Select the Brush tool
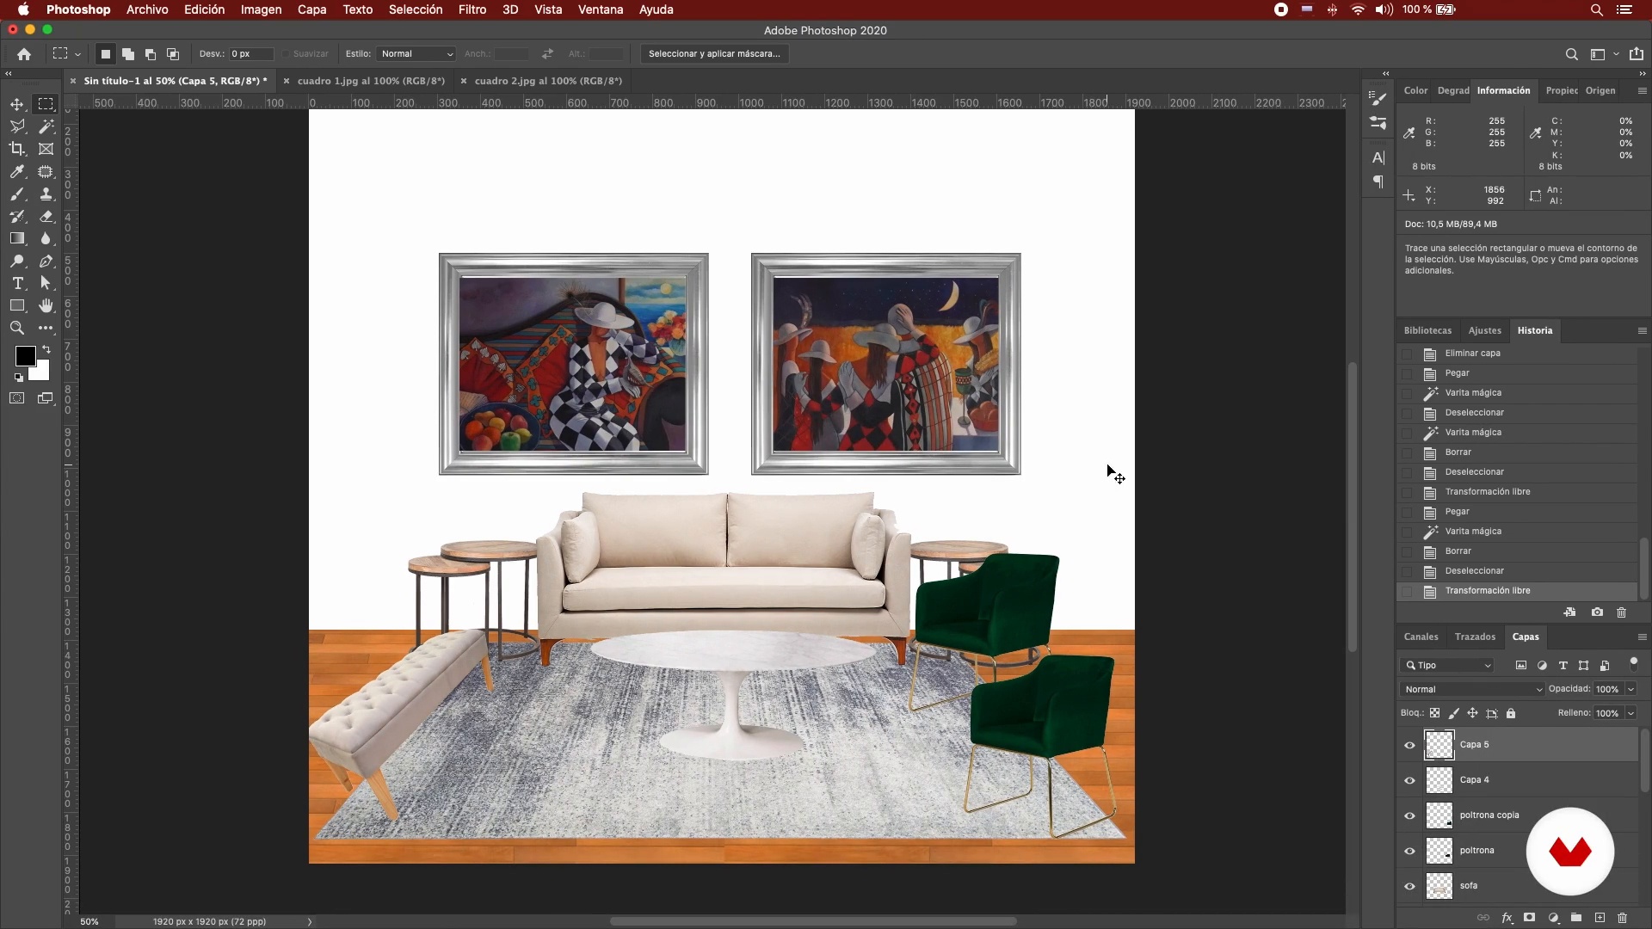 tap(17, 194)
